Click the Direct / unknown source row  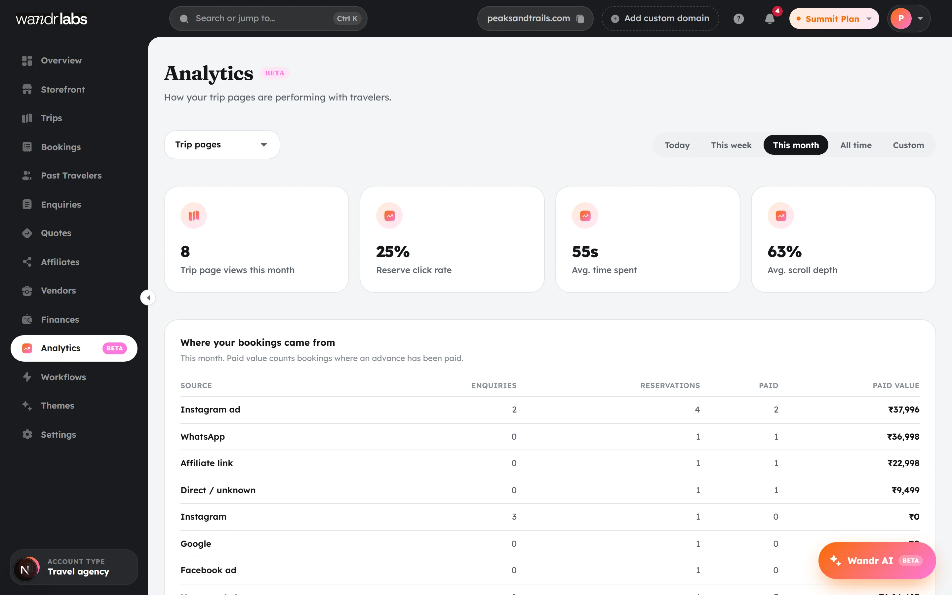point(550,490)
